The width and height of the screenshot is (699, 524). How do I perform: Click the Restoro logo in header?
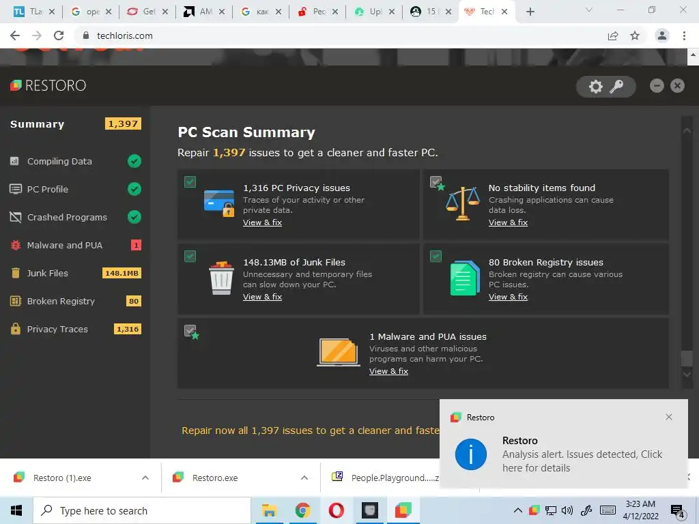click(x=48, y=85)
